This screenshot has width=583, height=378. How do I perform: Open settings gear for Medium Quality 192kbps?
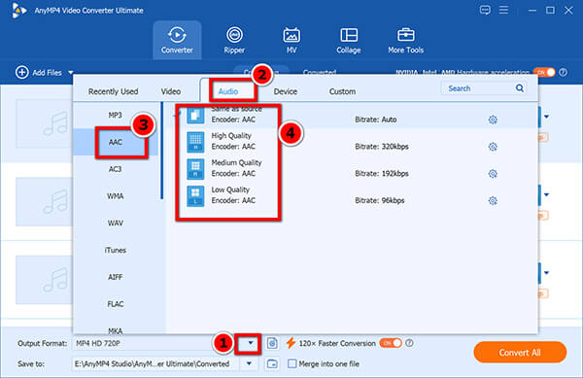(493, 174)
